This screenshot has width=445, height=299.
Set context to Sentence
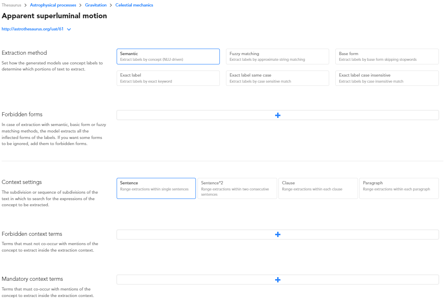coord(156,188)
